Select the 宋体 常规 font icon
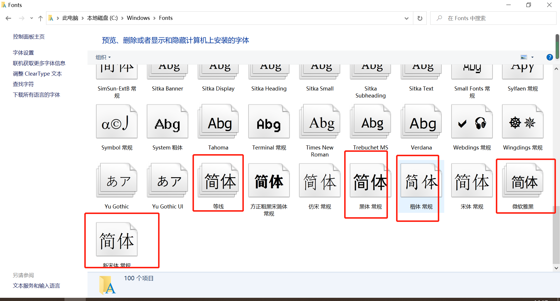Screen dimensions: 560x301 pyautogui.click(x=472, y=180)
